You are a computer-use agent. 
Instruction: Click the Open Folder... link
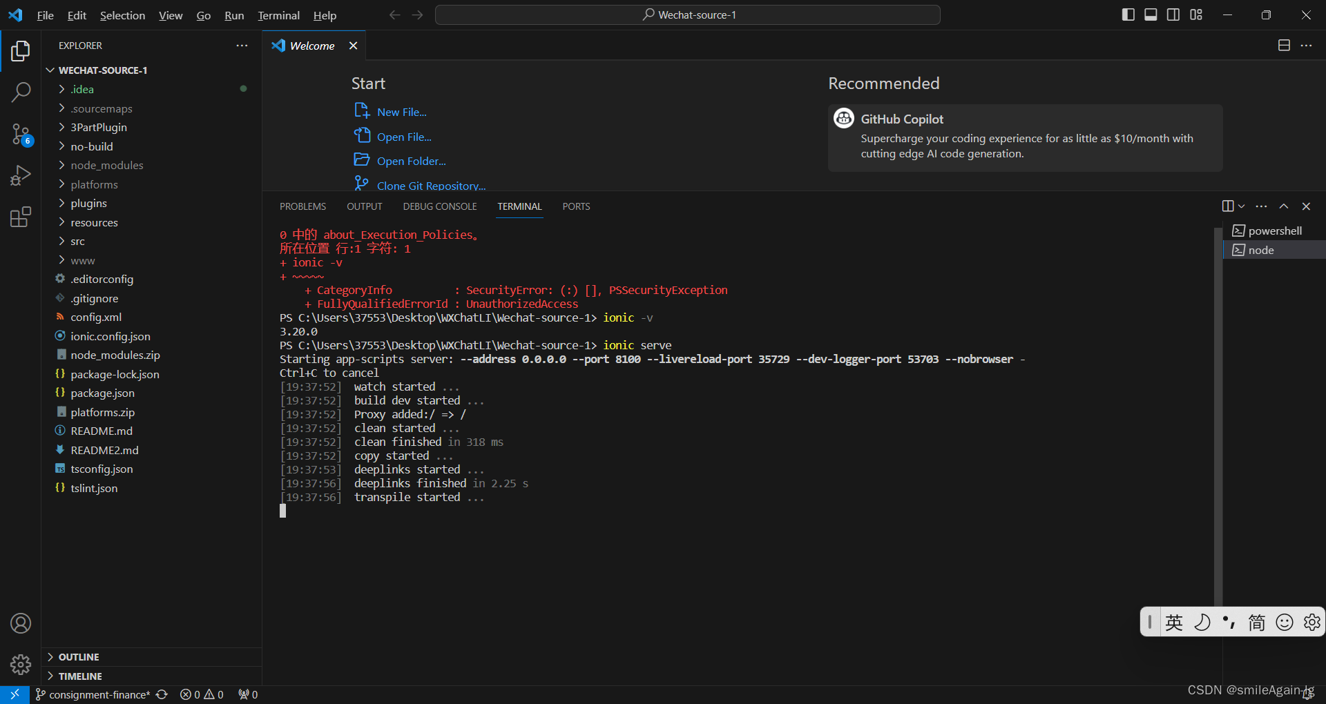pyautogui.click(x=411, y=161)
